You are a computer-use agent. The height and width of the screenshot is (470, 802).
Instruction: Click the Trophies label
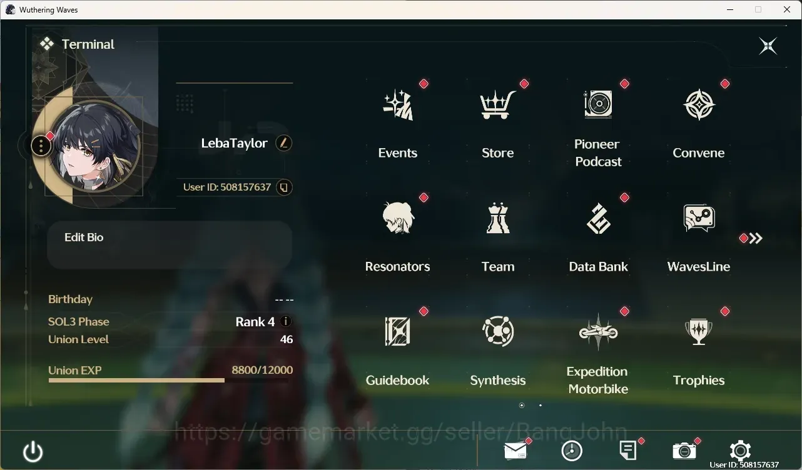tap(699, 380)
